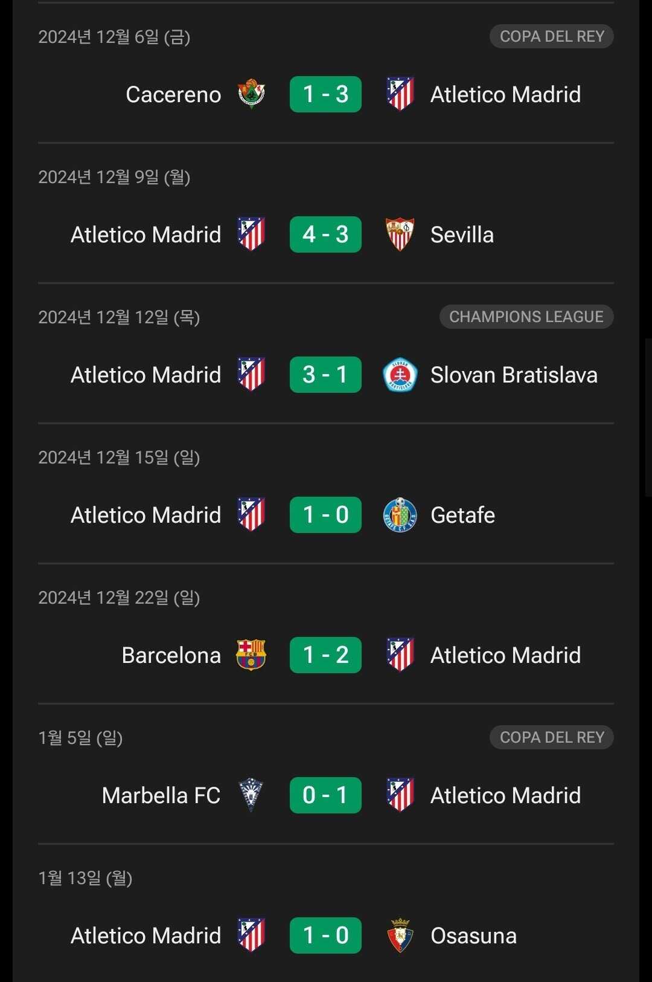Viewport: 652px width, 982px height.
Task: Click the Sevilla club crest
Action: point(400,234)
